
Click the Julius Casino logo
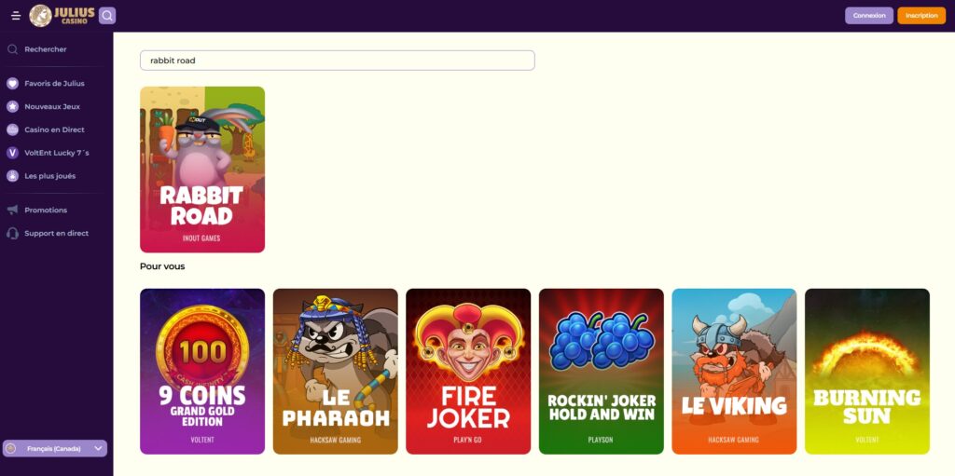pyautogui.click(x=62, y=16)
